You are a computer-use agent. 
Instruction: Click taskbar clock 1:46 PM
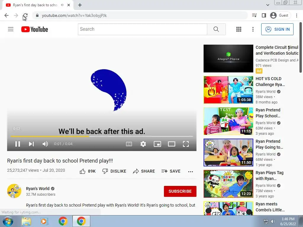tap(288, 219)
